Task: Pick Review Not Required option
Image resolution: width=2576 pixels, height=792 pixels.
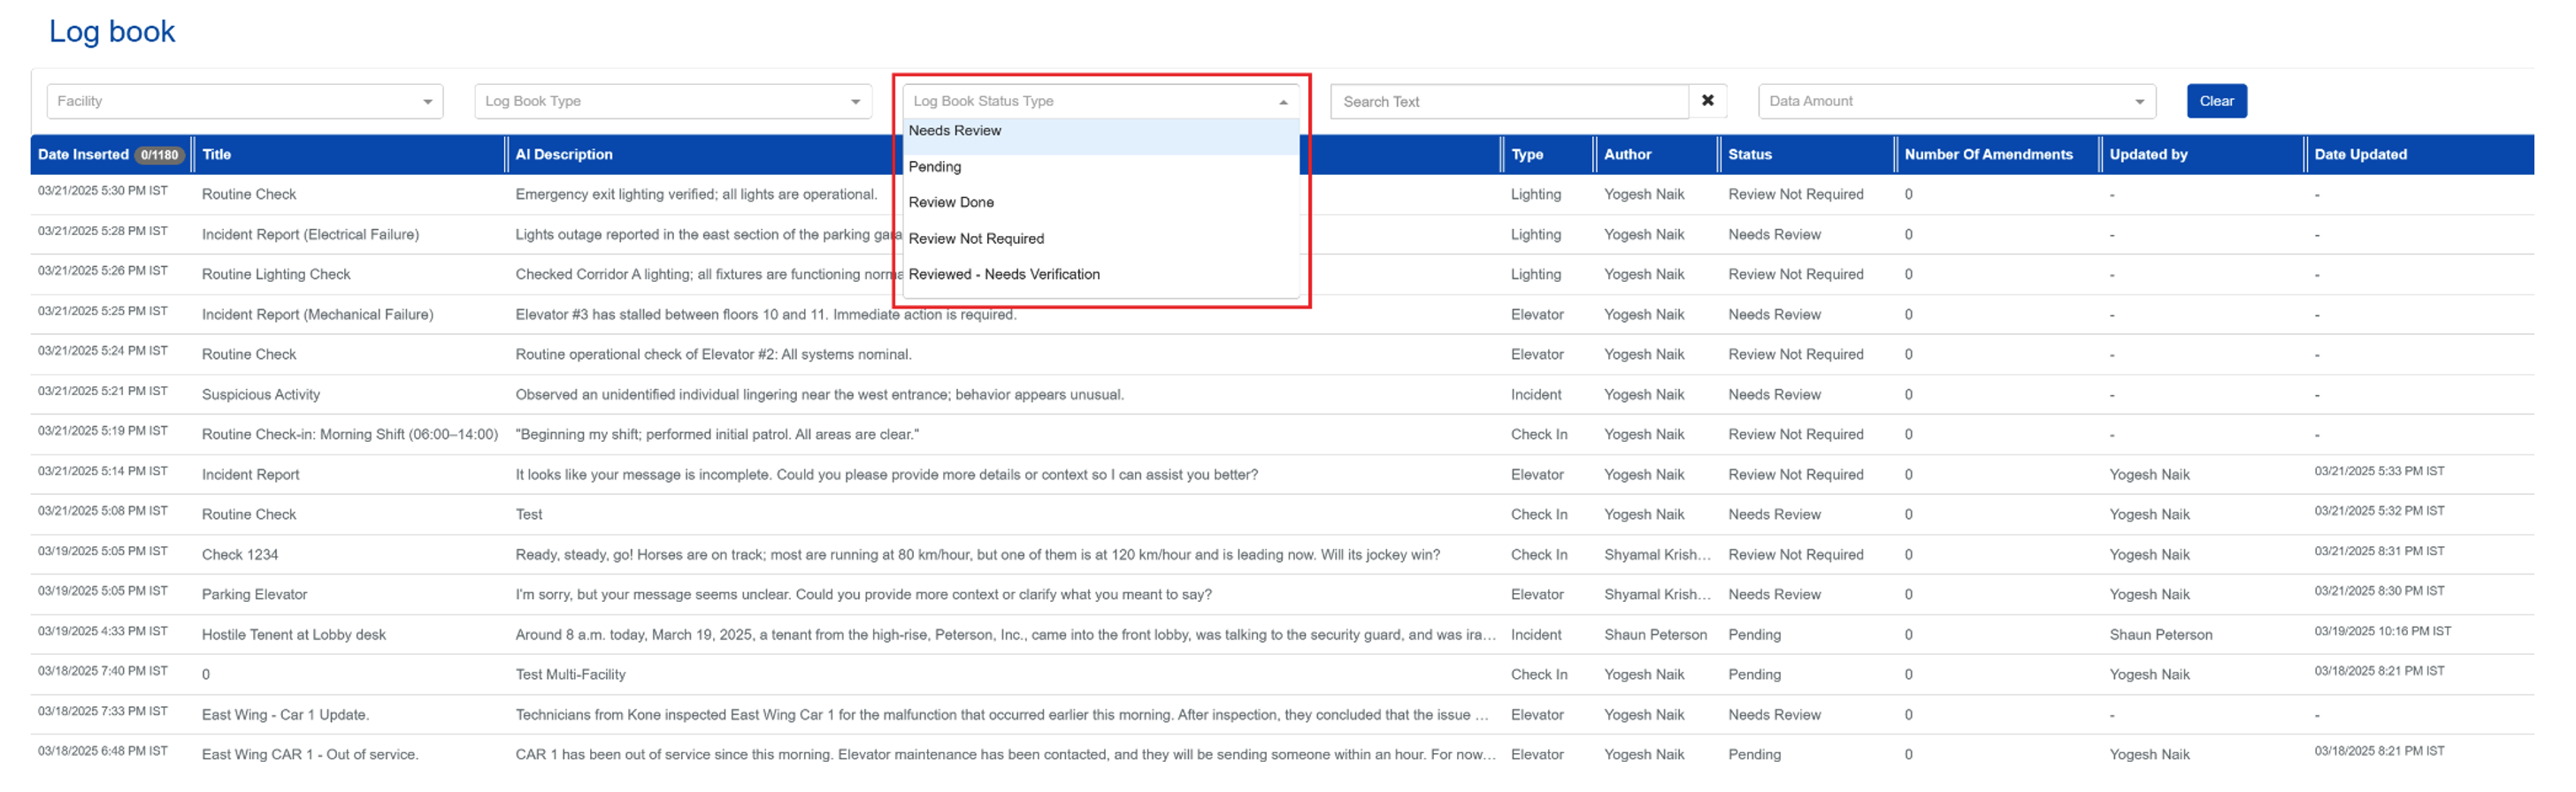Action: click(976, 239)
